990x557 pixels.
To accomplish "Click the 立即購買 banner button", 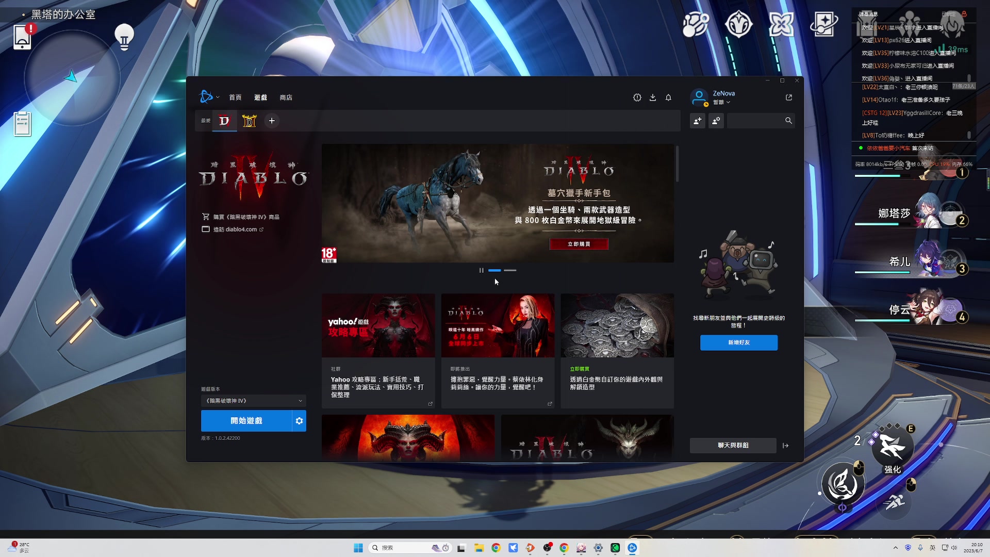I will [x=579, y=244].
